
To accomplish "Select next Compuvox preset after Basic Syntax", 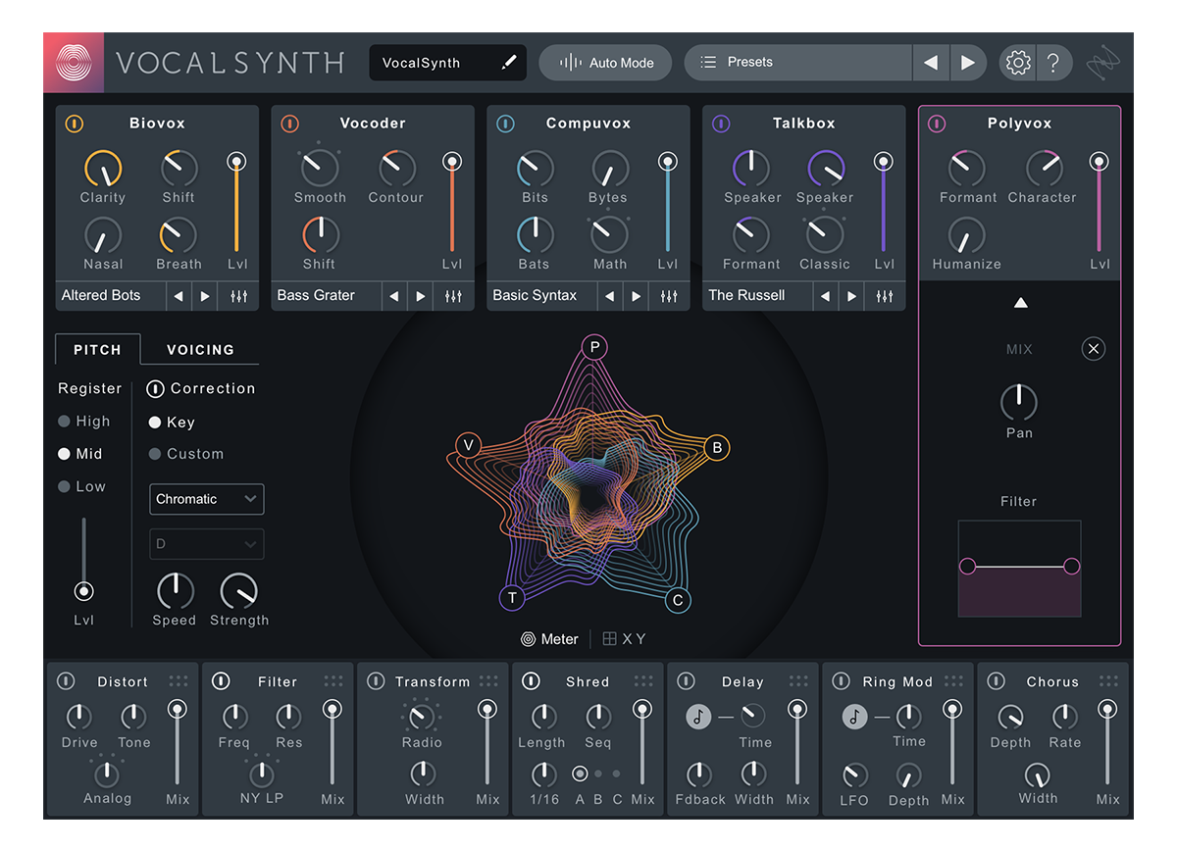I will tap(637, 296).
